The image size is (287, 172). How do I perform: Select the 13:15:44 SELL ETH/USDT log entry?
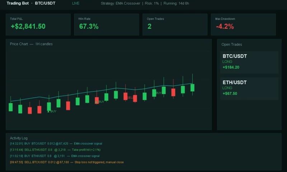55,150
